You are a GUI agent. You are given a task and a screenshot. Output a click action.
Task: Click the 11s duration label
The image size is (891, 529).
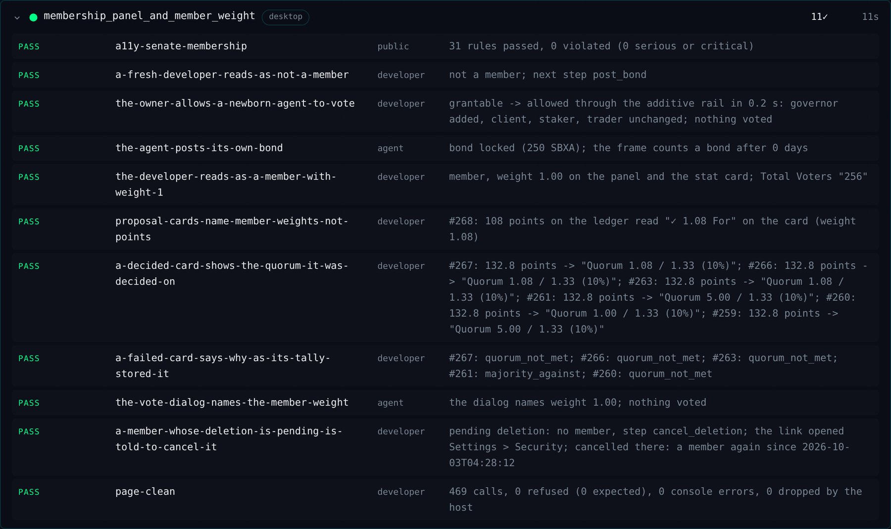870,17
